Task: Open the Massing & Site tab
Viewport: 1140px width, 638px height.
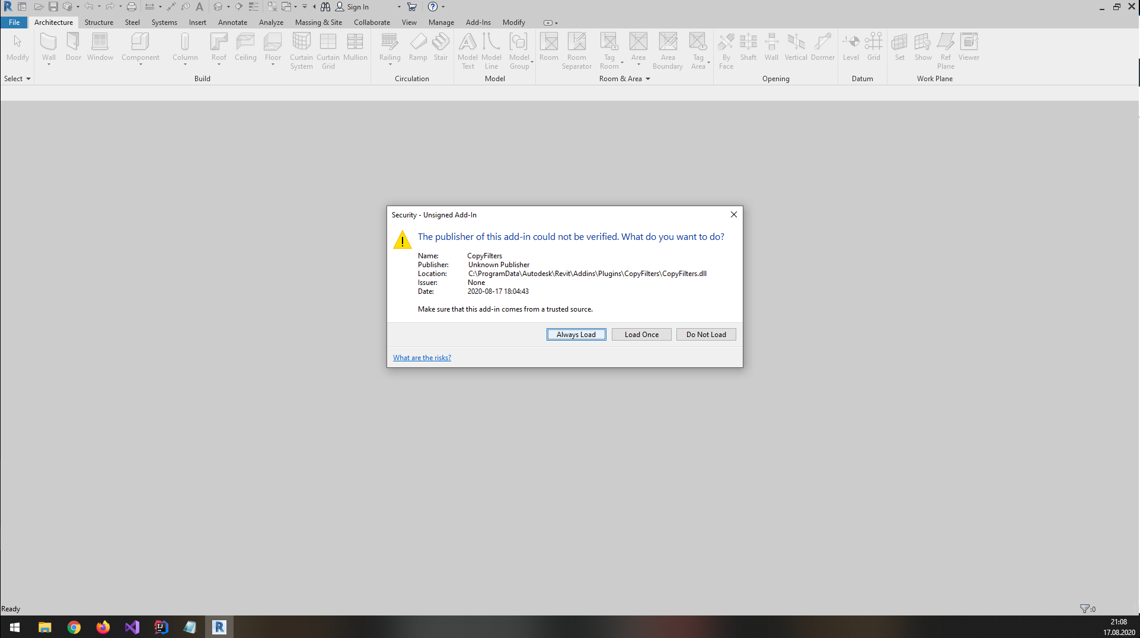Action: click(x=318, y=23)
